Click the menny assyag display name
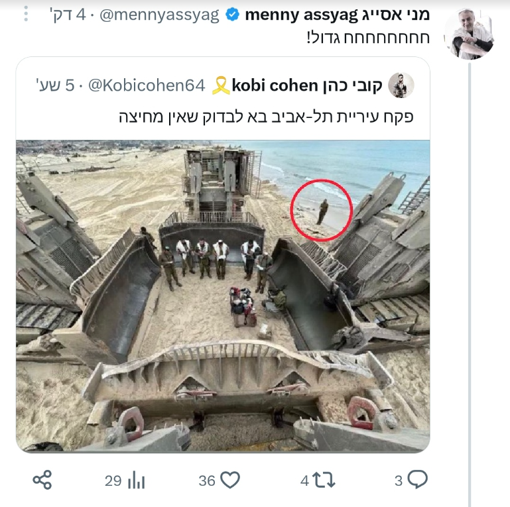 coord(337,15)
